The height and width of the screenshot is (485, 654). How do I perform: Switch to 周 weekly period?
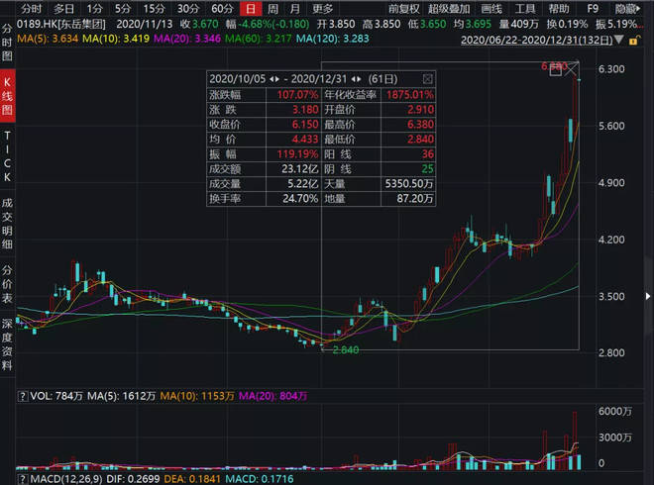click(x=271, y=8)
